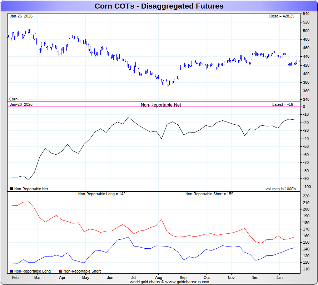Click the 'Oct' month axis label

(207, 278)
